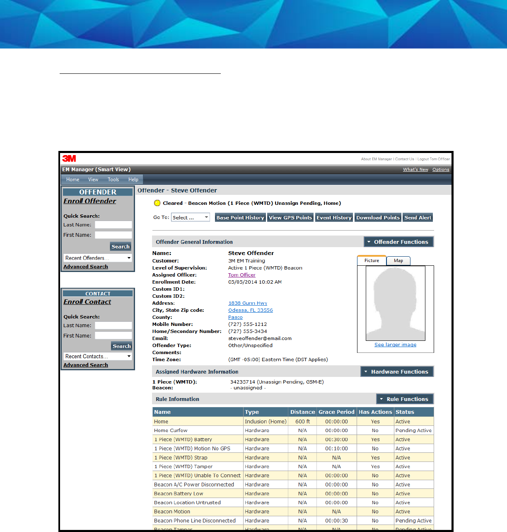Open the Hardware Functions dropdown
Viewport: 507px width, 532px height.
pos(397,372)
